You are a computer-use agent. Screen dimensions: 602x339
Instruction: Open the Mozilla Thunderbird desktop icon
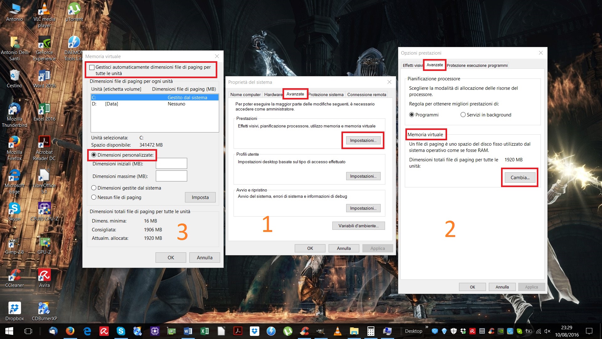coord(14,115)
